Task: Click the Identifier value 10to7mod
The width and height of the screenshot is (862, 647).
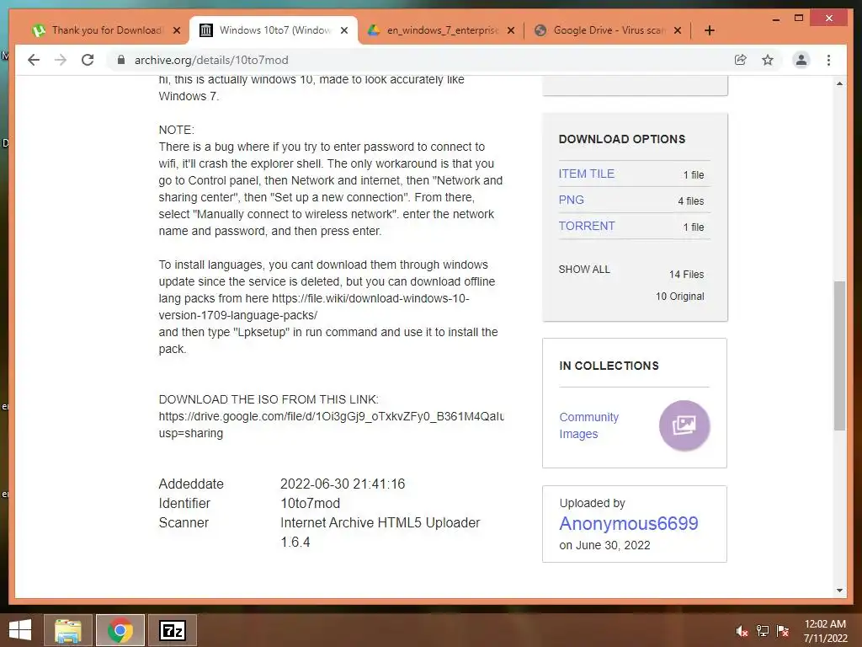Action: (310, 503)
